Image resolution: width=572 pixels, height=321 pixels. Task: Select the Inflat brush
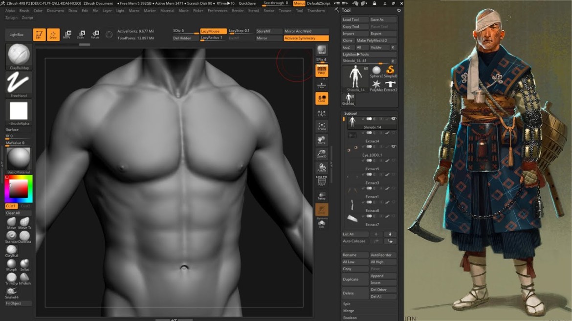point(25,264)
